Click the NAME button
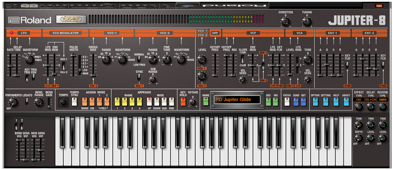The width and height of the screenshot is (393, 170). (206, 102)
